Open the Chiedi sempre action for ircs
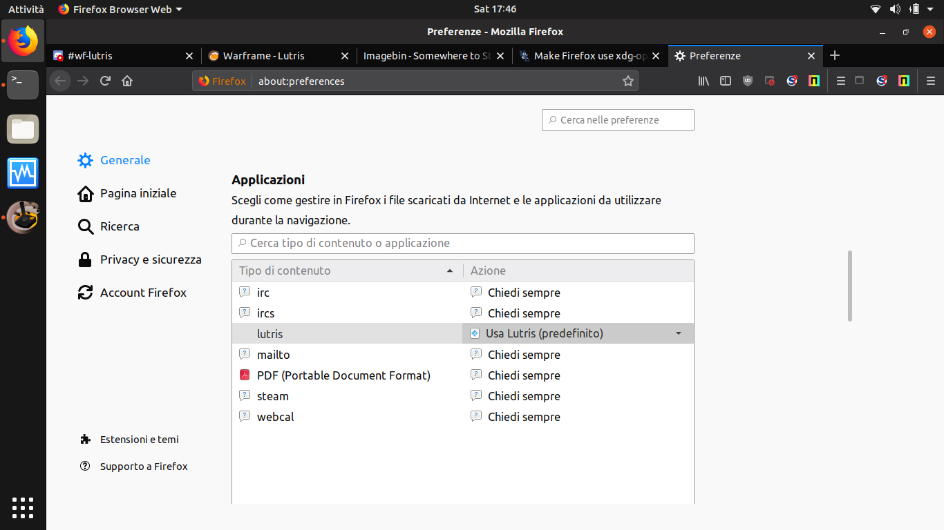 coord(578,313)
